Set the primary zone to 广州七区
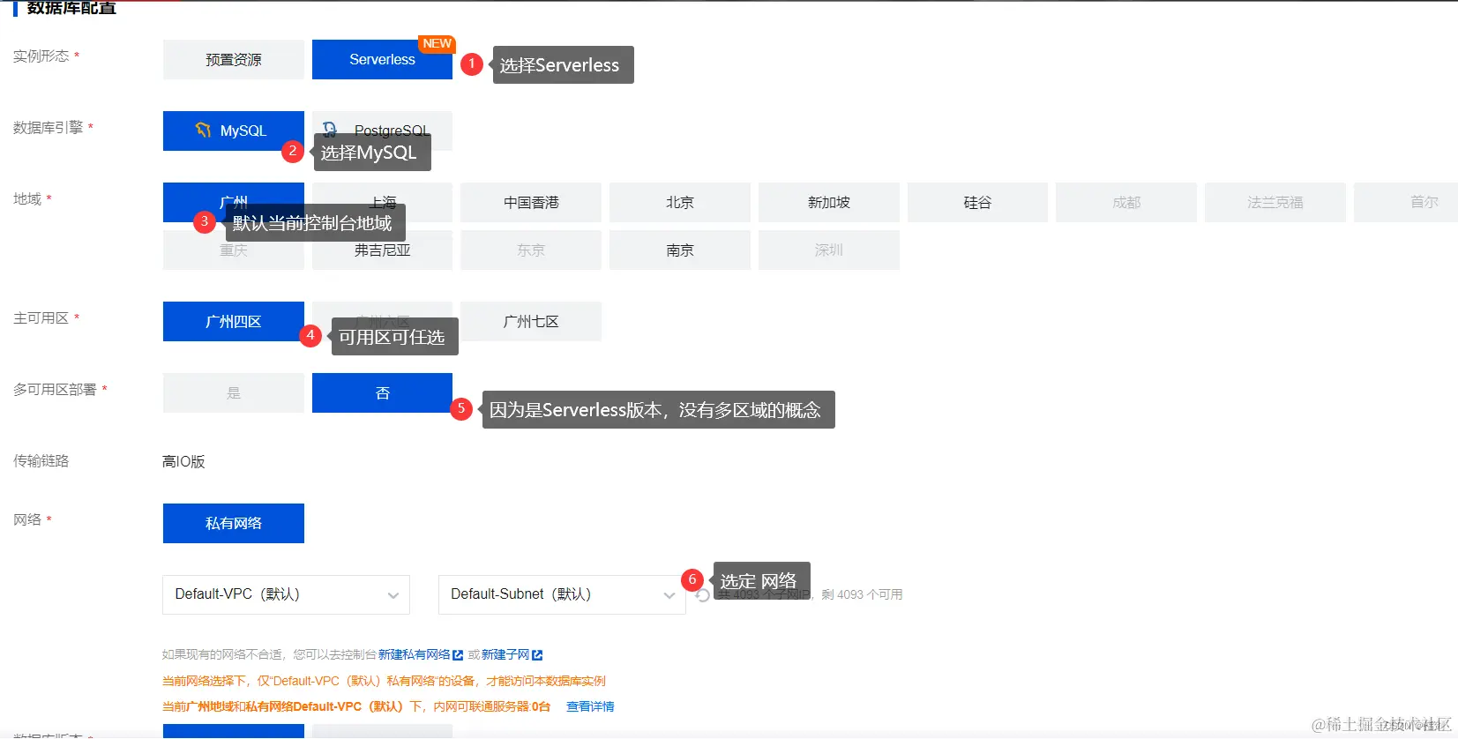Viewport: 1458px width, 739px height. pyautogui.click(x=531, y=321)
